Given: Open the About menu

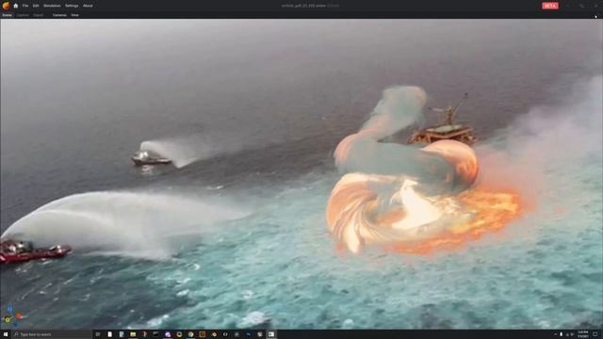Looking at the screenshot, I should 88,6.
